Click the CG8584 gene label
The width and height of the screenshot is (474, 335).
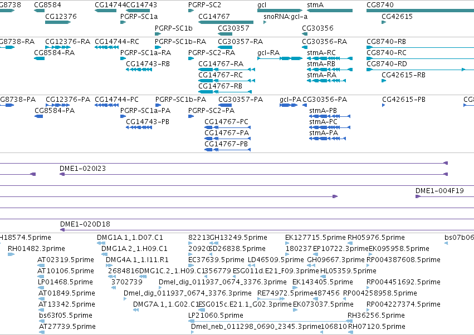click(x=47, y=5)
